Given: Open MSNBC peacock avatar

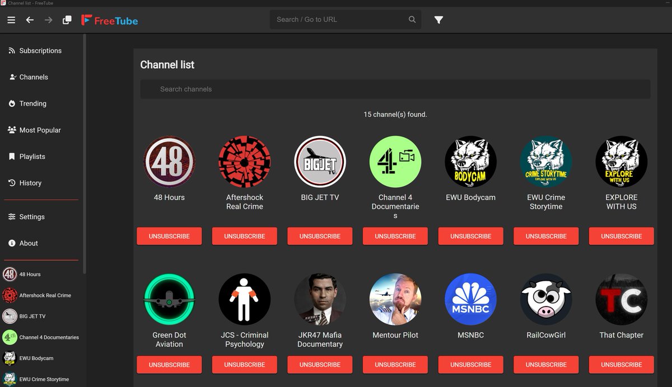Looking at the screenshot, I should (x=470, y=299).
